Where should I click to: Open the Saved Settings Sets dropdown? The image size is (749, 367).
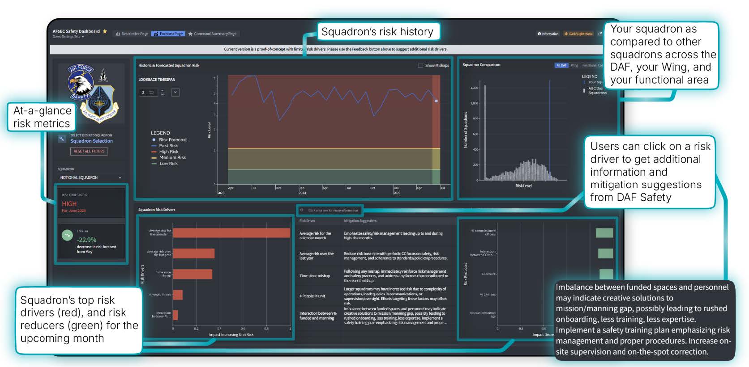tap(68, 37)
